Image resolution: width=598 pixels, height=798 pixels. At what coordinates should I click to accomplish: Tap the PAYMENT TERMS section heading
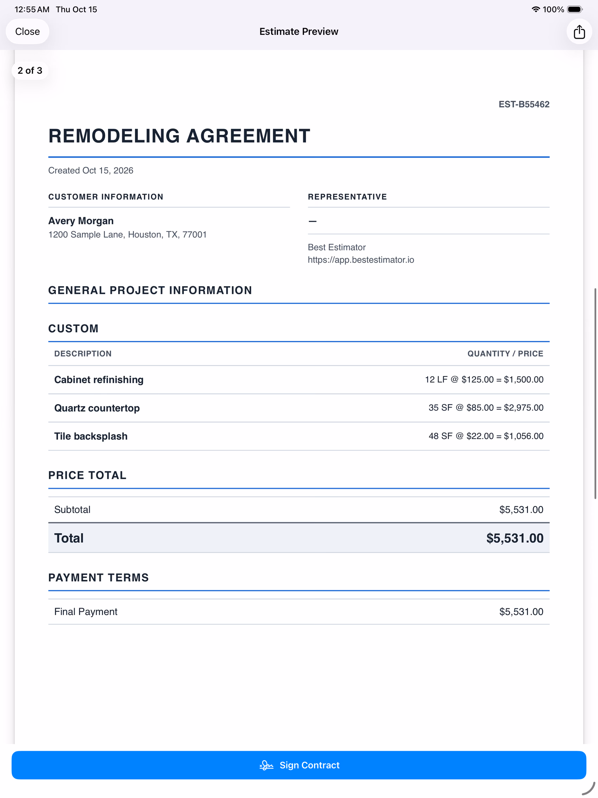click(98, 578)
